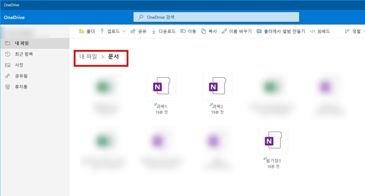This screenshot has height=196, width=365.
Task: Click the 사진 picture icon
Action: point(8,65)
